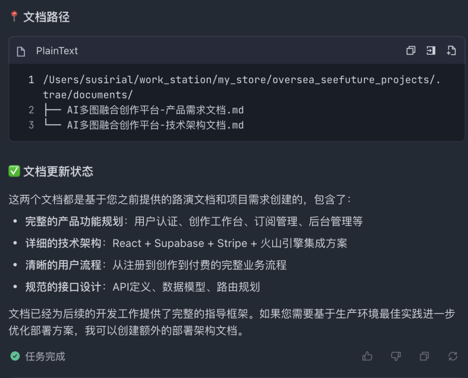Click the green check emoji beside 文档更新状态
Screen dimensions: 468x378
coord(14,171)
